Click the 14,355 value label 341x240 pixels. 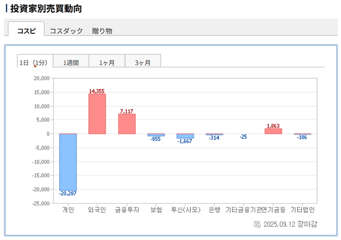click(97, 91)
